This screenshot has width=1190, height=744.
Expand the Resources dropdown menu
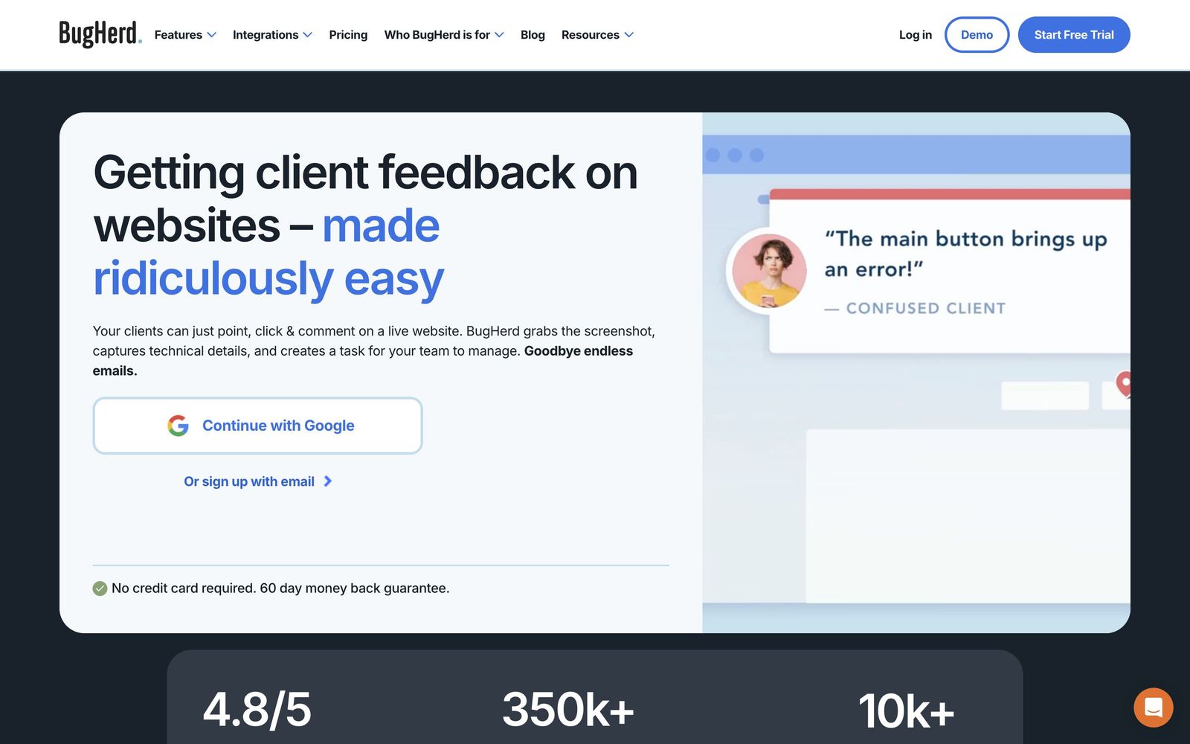pos(597,35)
